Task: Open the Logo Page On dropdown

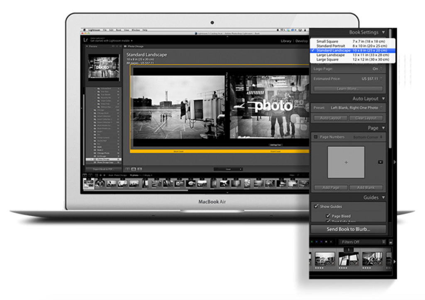Action: (377, 69)
